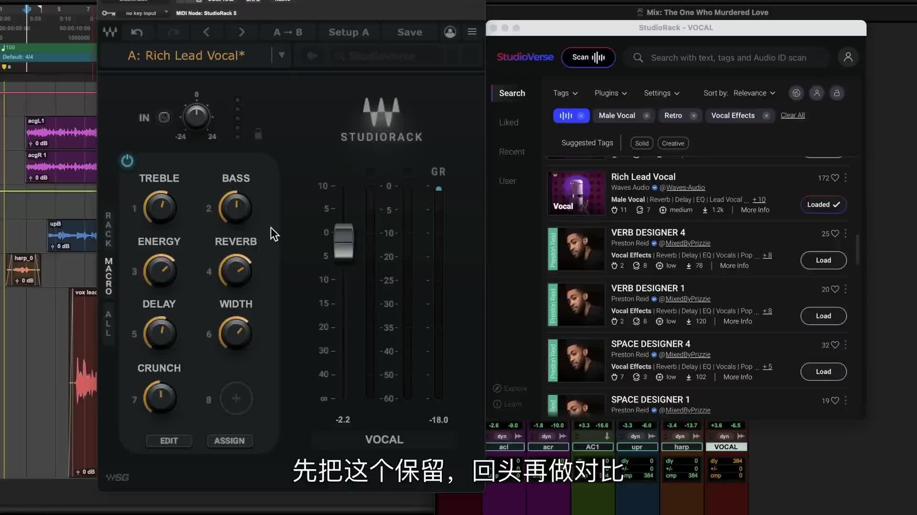Screen dimensions: 917x515
Task: Load the VERB DESIGNER 1 chain
Action: coord(823,316)
